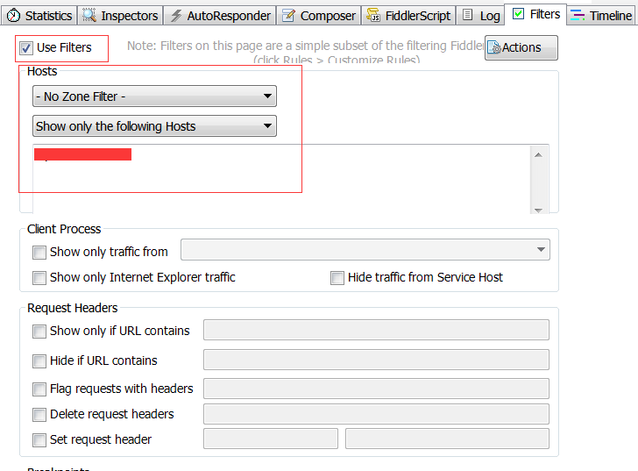
Task: Expand the Show only the following Hosts dropdown
Action: (154, 126)
